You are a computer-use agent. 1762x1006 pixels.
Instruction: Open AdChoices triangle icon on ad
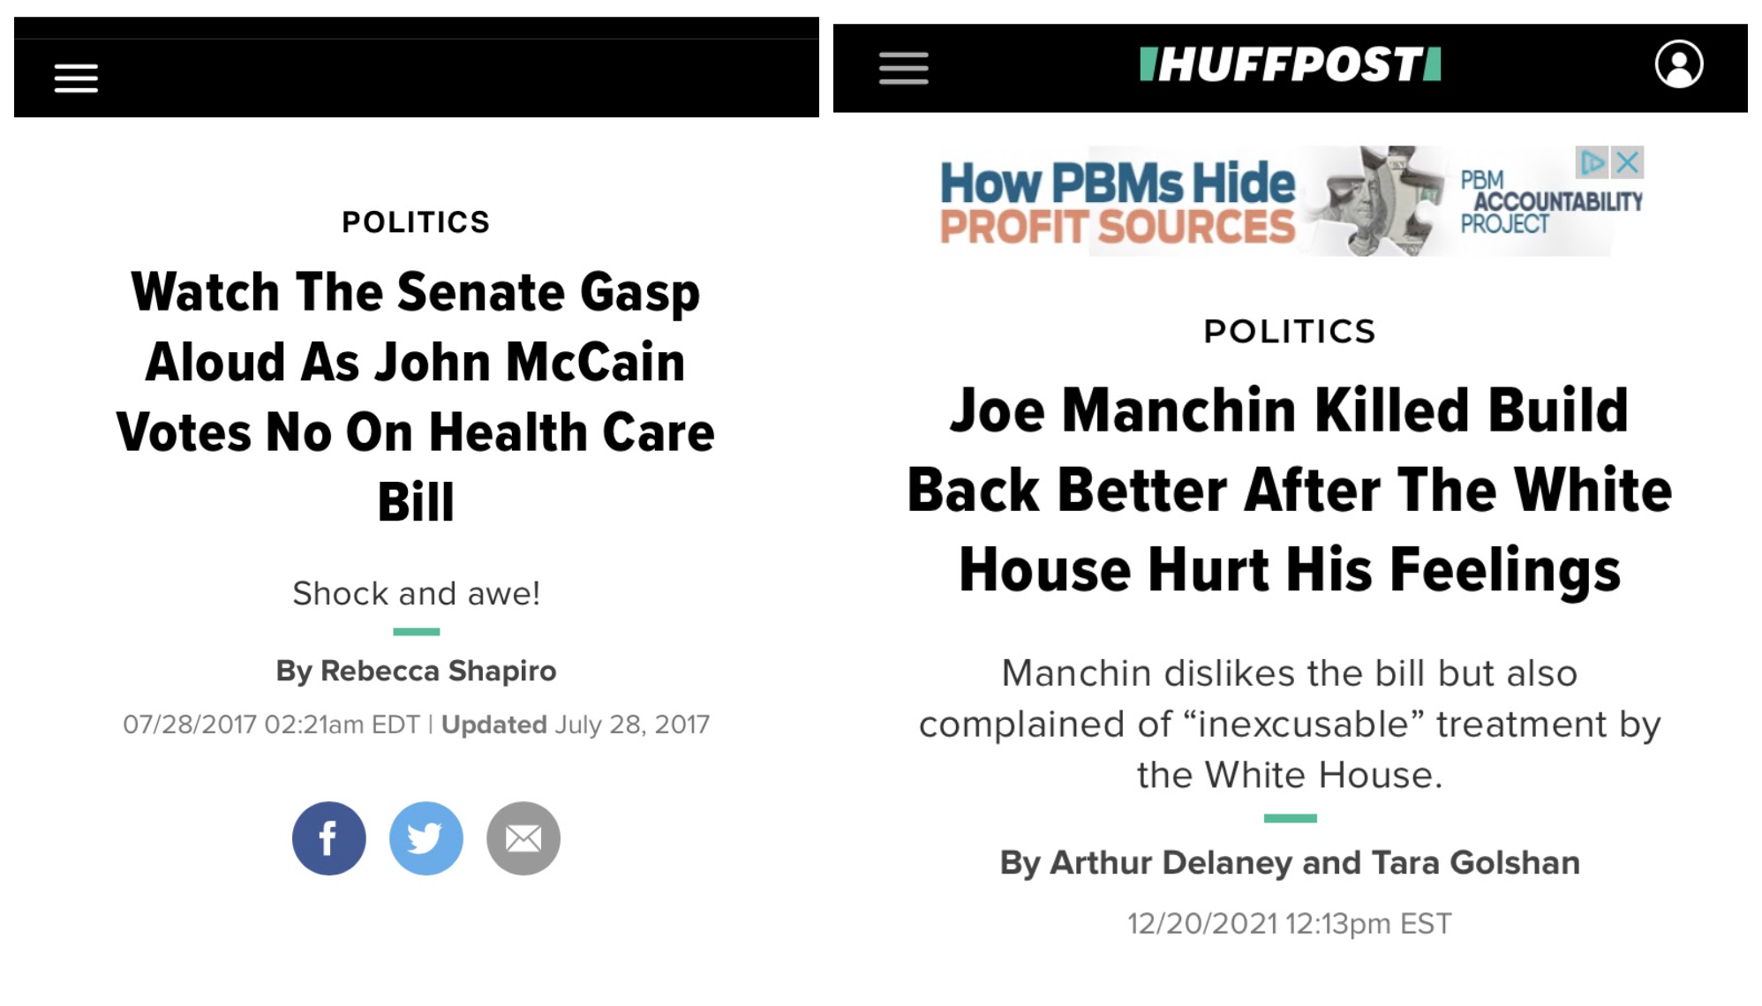tap(1593, 162)
